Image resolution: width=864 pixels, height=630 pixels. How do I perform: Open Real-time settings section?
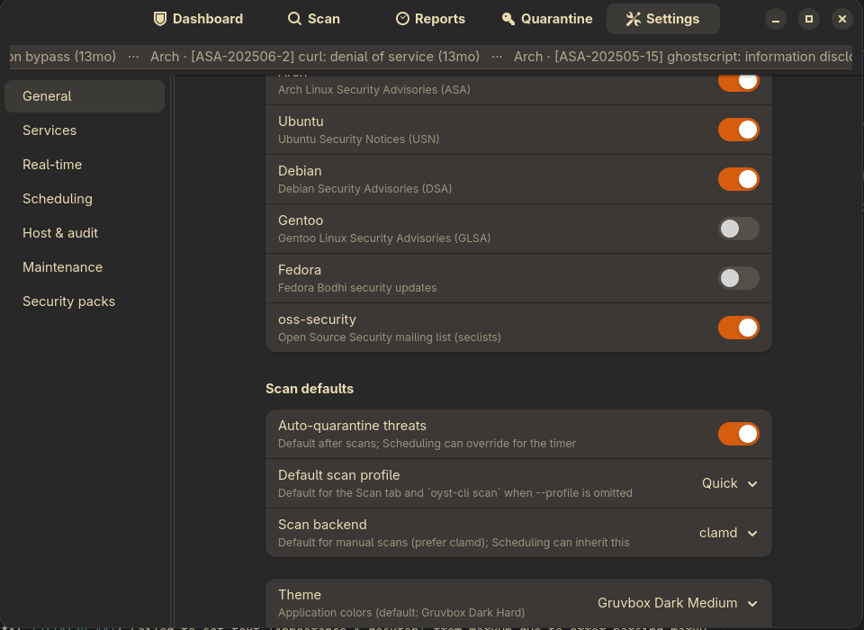[85, 165]
